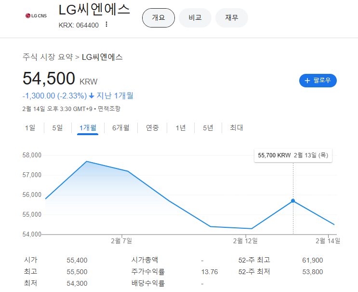
Task: Click the 시가 value 55,400
Action: click(77, 260)
